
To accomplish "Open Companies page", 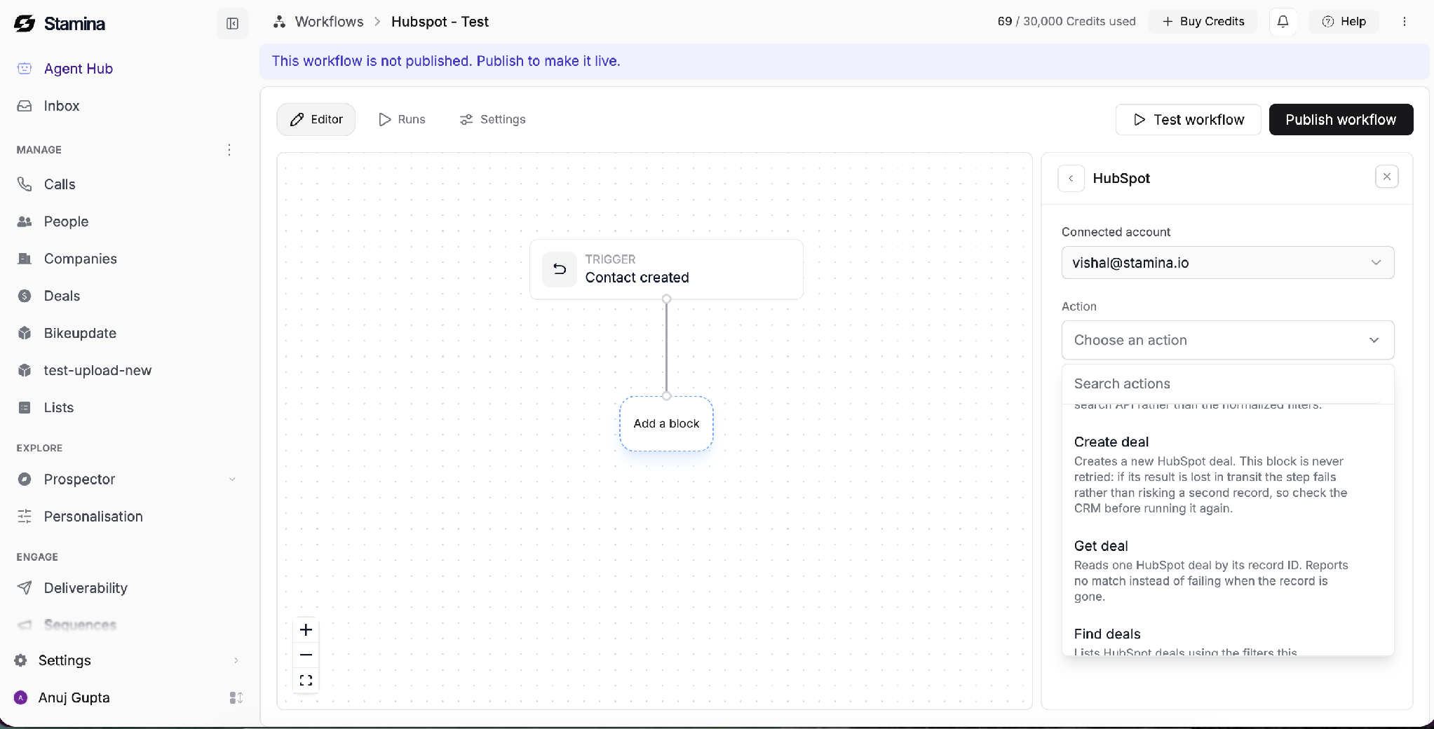I will (80, 259).
